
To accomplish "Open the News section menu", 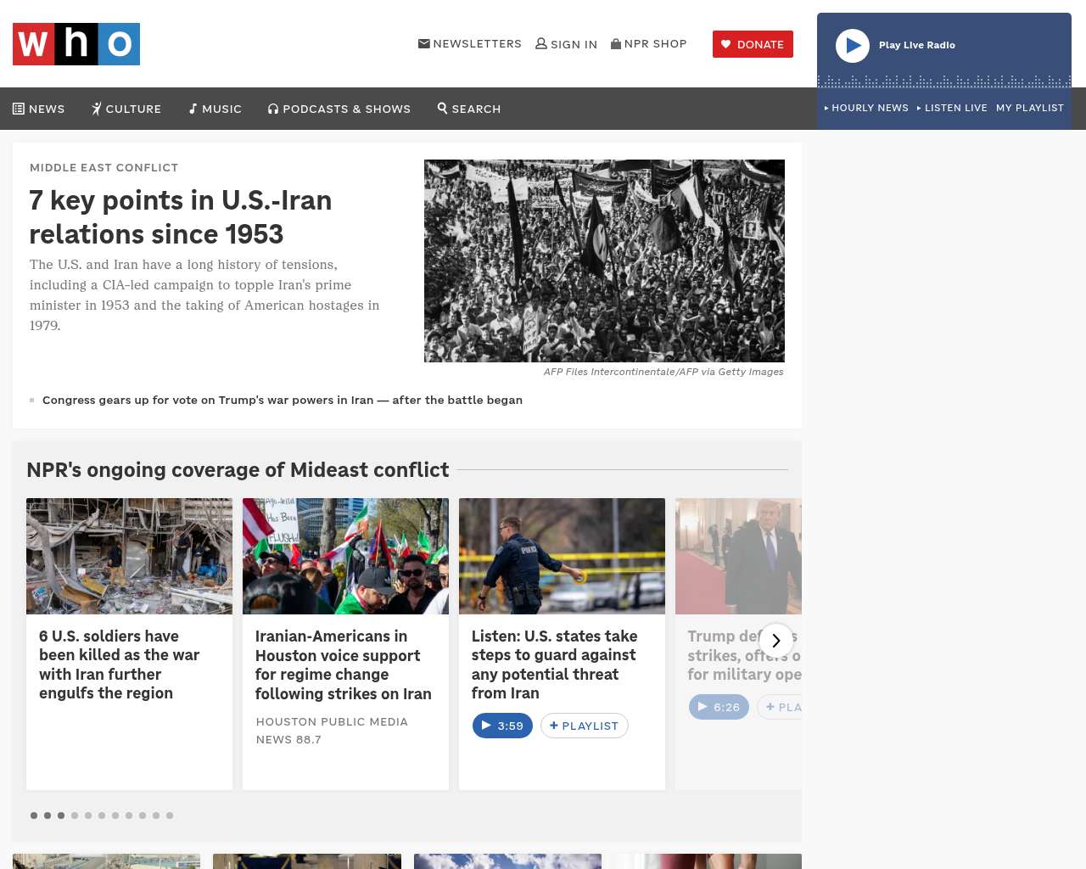I will (39, 109).
